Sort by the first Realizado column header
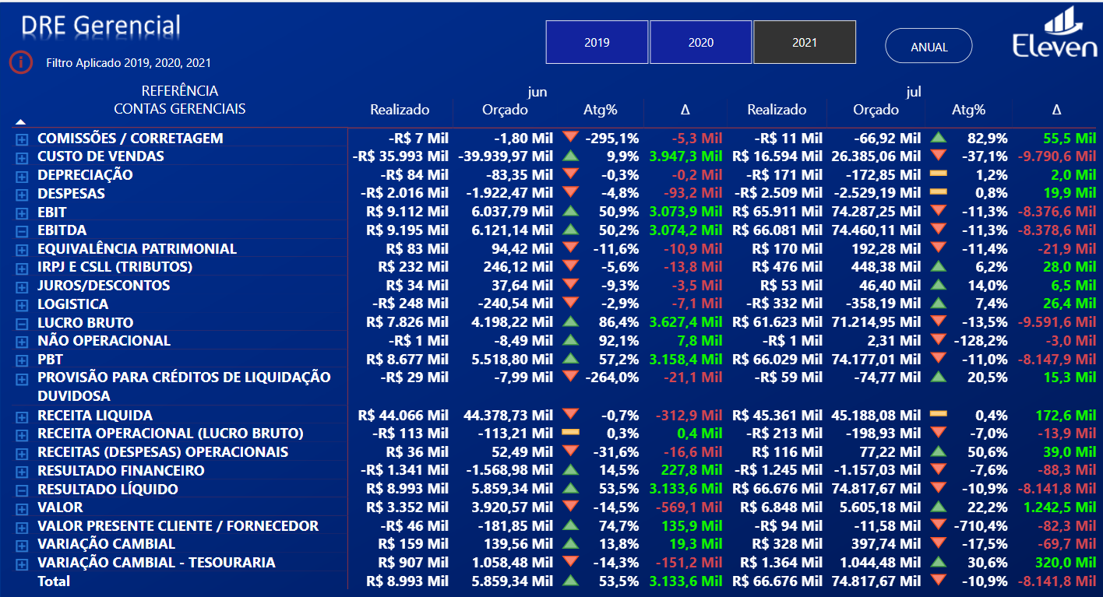The image size is (1103, 597). point(400,110)
